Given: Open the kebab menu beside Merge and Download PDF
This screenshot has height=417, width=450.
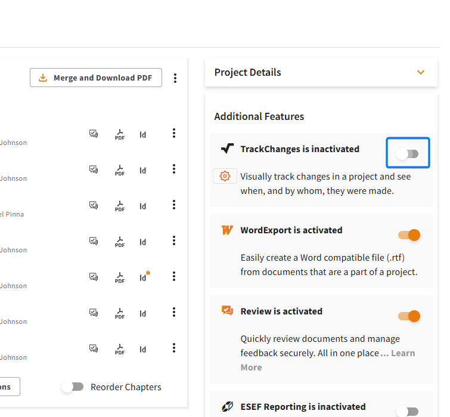Looking at the screenshot, I should [x=175, y=78].
